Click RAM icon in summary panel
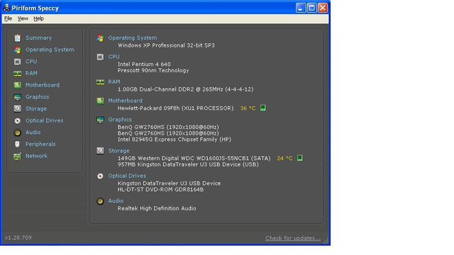This screenshot has width=454, height=255. 100,82
